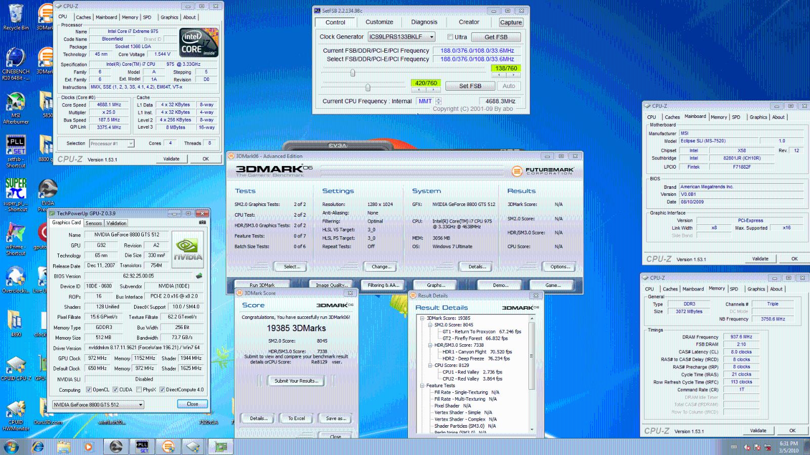Screen dimensions: 810x455
Task: Open the EVGA Precision desktop icon
Action: [x=47, y=195]
